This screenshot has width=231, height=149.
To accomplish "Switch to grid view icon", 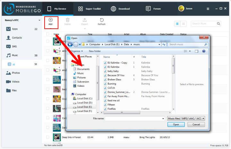I will pos(184,24).
